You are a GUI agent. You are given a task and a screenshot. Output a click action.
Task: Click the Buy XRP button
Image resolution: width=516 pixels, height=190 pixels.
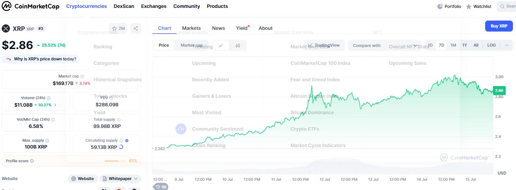pos(499,26)
